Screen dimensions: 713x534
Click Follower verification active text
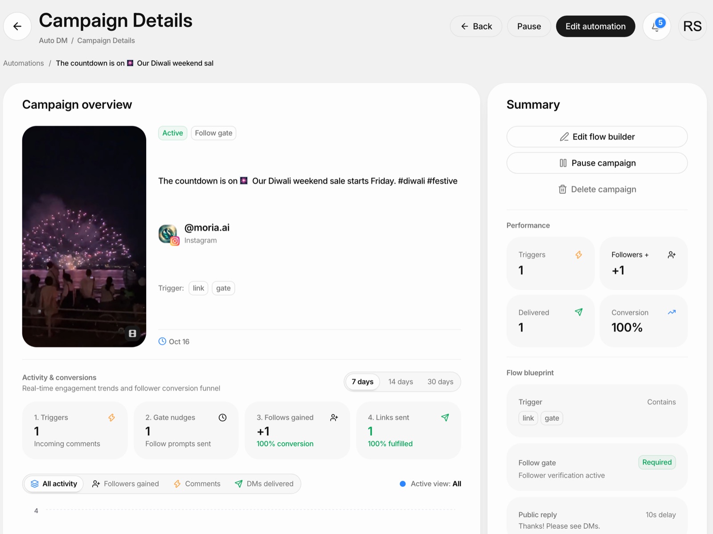[561, 475]
